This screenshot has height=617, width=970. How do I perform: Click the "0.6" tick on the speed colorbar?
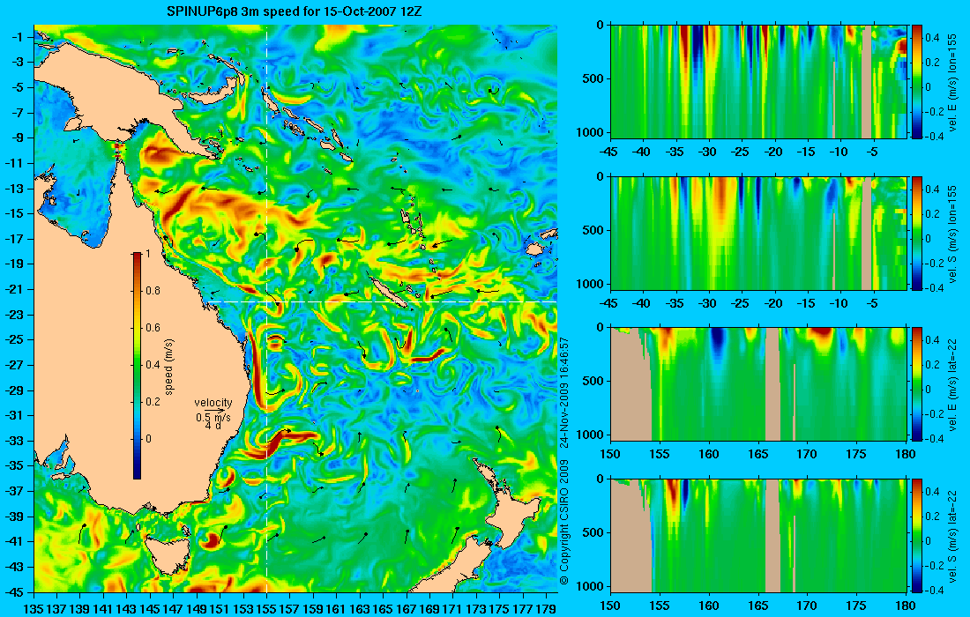point(153,328)
